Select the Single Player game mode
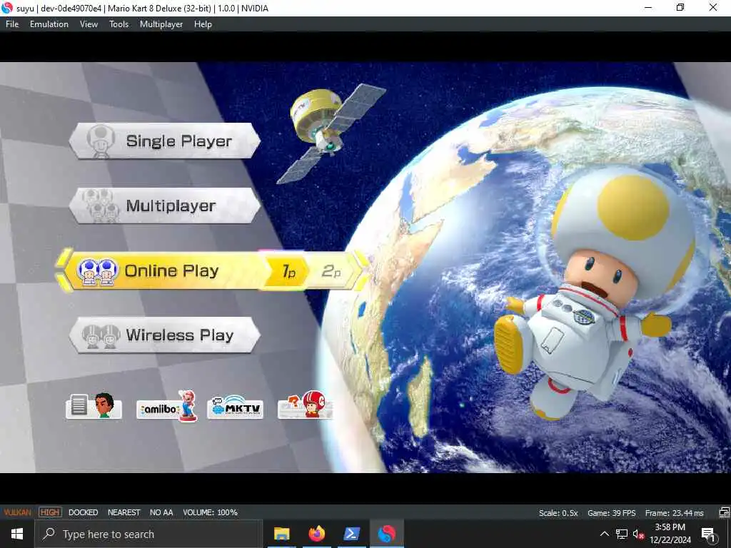The height and width of the screenshot is (548, 731). click(x=165, y=141)
